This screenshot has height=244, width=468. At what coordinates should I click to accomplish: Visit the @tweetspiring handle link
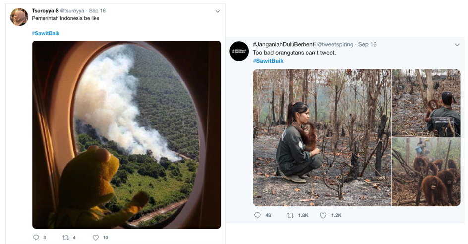click(335, 44)
